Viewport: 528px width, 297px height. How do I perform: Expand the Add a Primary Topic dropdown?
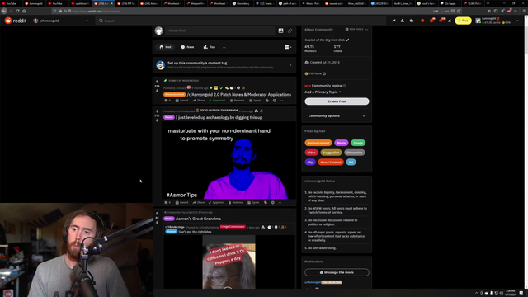pyautogui.click(x=323, y=92)
